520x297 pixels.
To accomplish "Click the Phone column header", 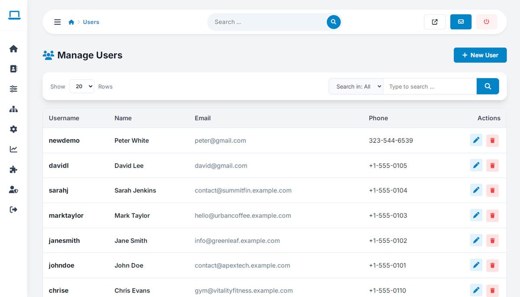I will 378,118.
